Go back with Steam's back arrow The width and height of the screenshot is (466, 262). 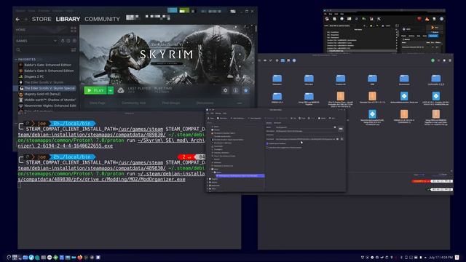click(x=17, y=20)
